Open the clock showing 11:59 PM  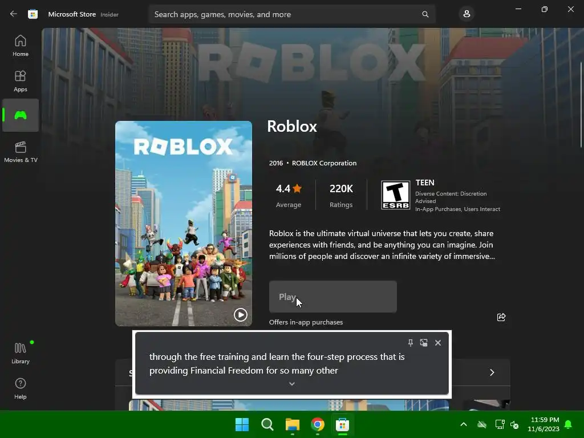544,424
